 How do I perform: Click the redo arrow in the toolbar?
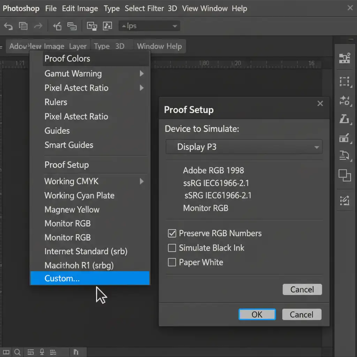[38, 26]
